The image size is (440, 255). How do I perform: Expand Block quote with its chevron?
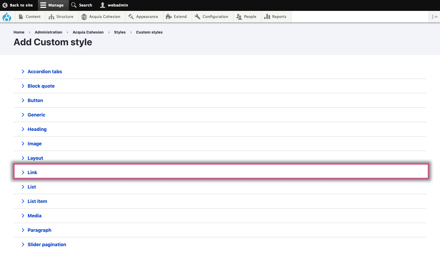click(23, 86)
